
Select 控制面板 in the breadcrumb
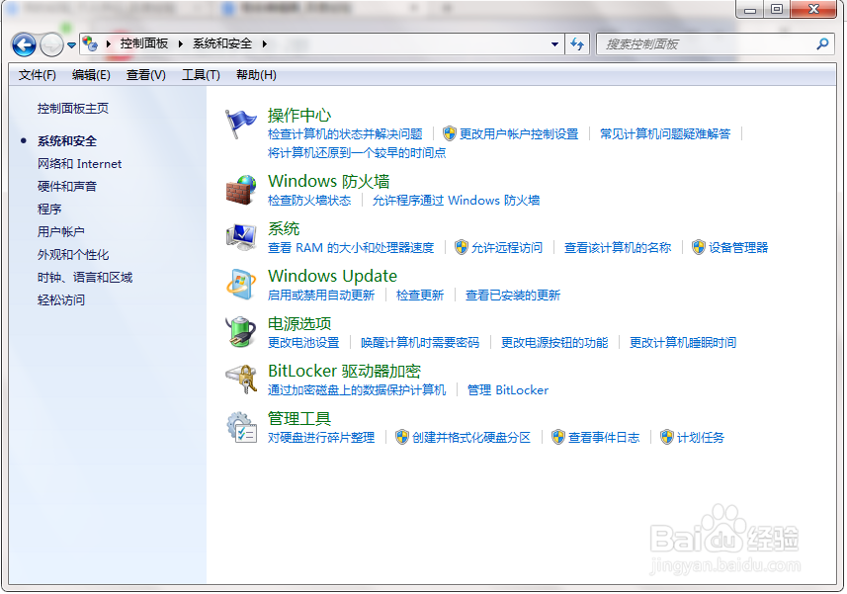tap(143, 43)
